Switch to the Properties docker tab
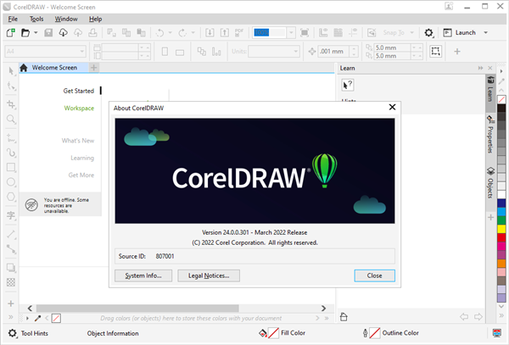The image size is (509, 345). coord(490,137)
